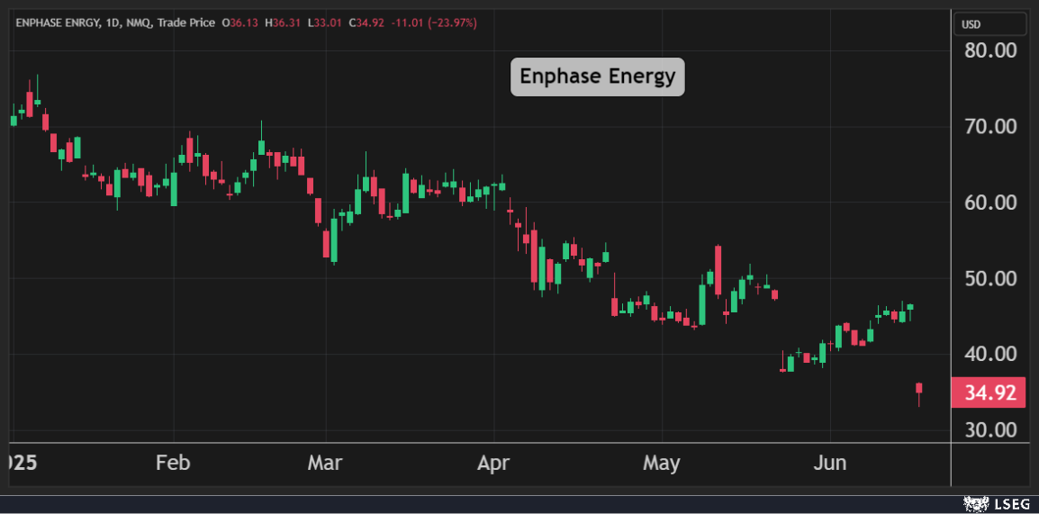Click the 80.00 price axis label

click(990, 50)
